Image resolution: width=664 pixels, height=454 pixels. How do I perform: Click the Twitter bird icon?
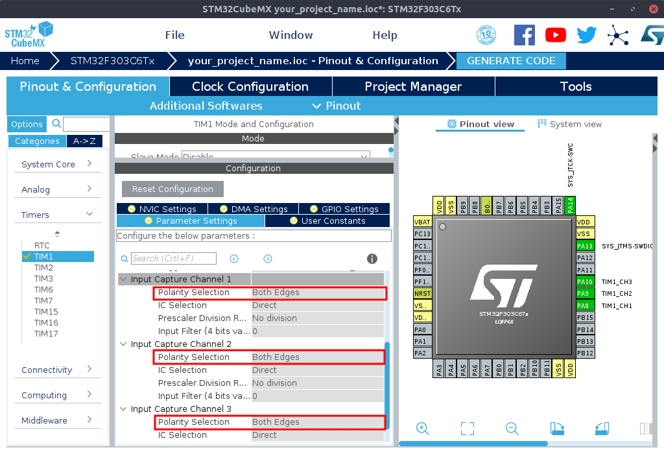tap(586, 35)
